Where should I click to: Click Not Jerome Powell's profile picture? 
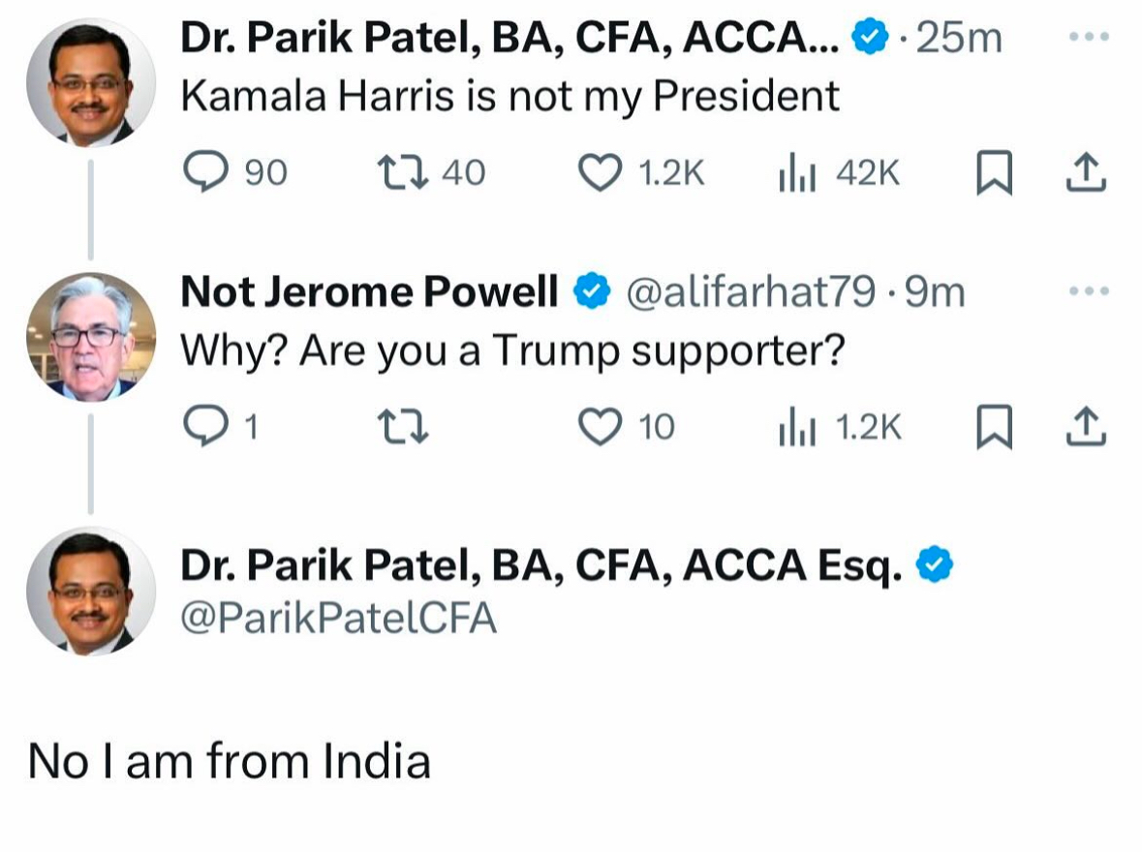91,337
